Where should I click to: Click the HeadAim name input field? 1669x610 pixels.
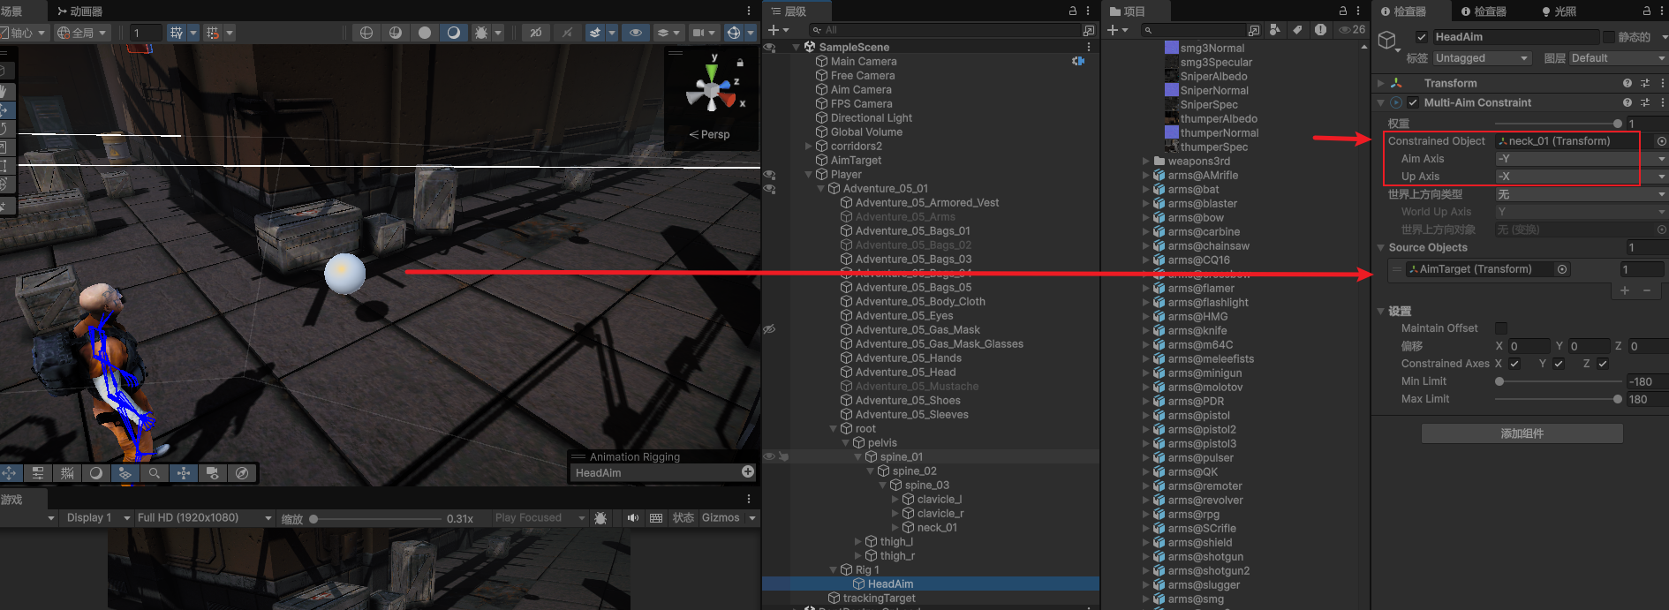tap(1515, 37)
